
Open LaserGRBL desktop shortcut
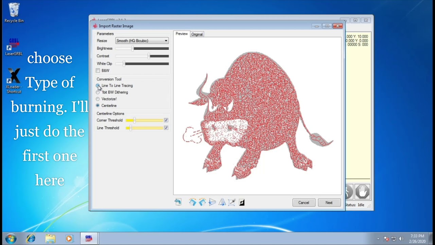tap(14, 47)
